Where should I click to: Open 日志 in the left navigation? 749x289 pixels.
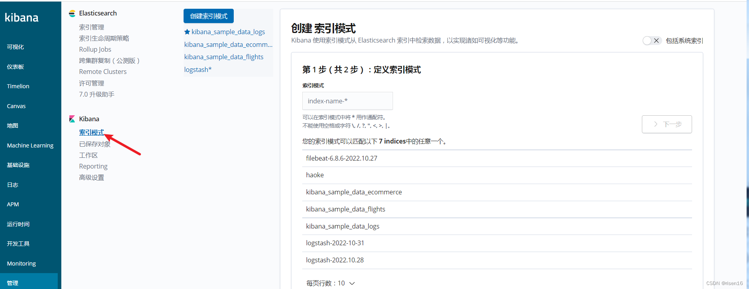12,185
